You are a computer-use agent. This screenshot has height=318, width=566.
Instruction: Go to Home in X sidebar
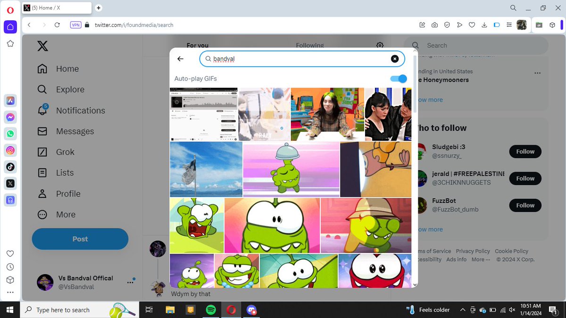pyautogui.click(x=58, y=69)
